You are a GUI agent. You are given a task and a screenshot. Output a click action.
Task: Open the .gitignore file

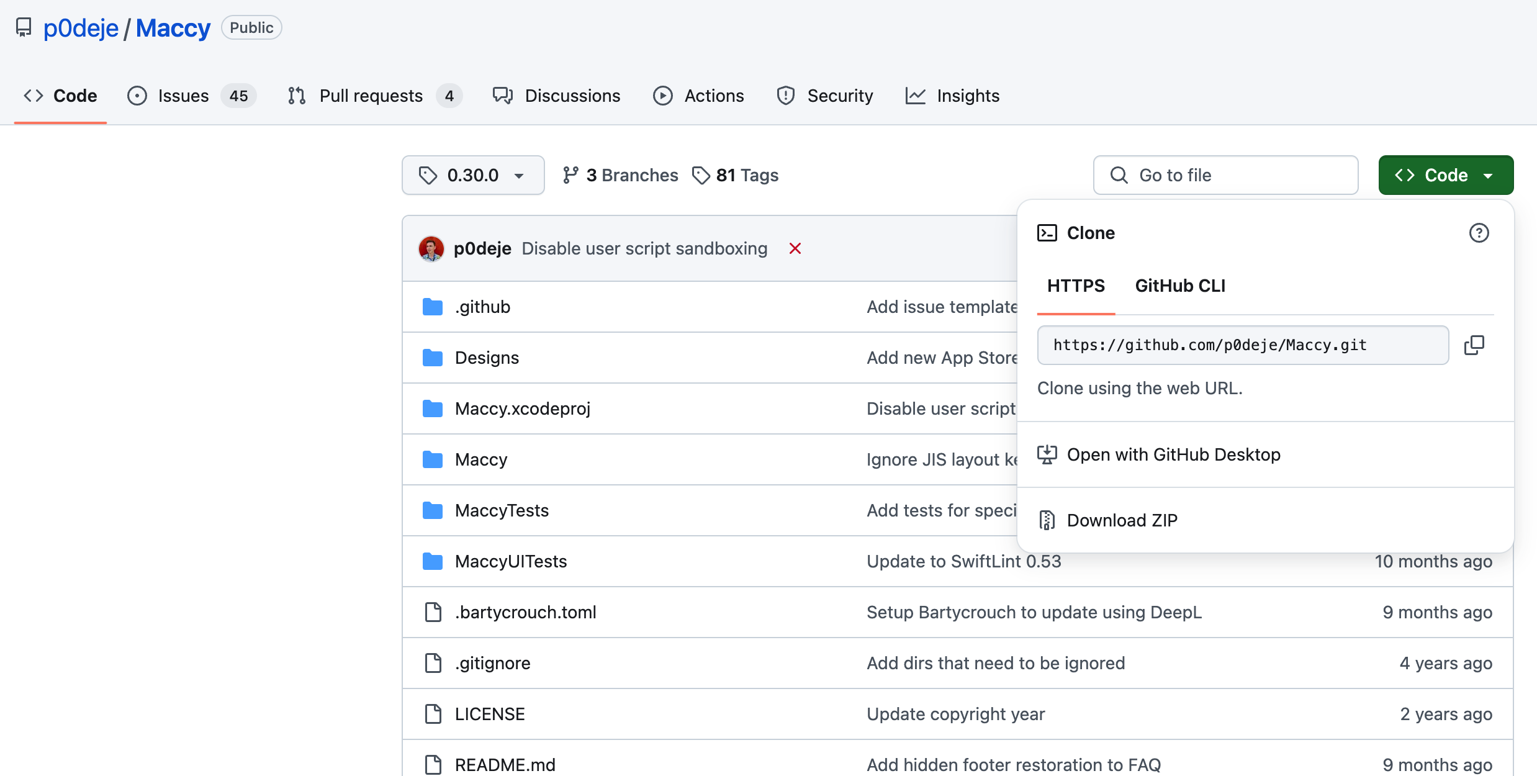tap(493, 663)
